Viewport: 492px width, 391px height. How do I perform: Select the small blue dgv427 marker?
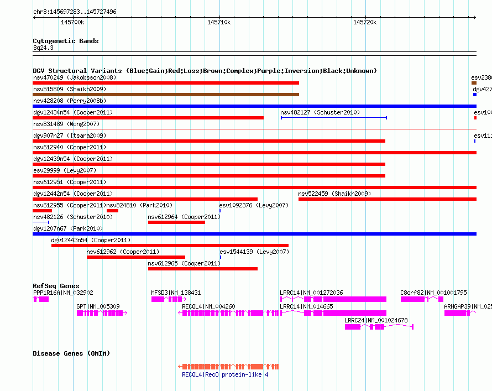[475, 95]
